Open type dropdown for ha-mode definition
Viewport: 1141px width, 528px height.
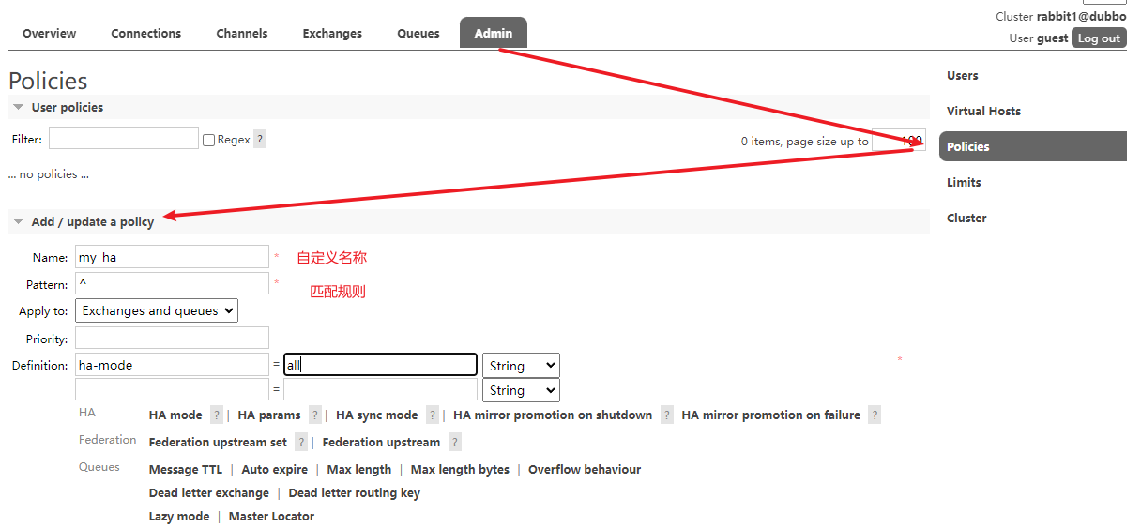pos(521,365)
